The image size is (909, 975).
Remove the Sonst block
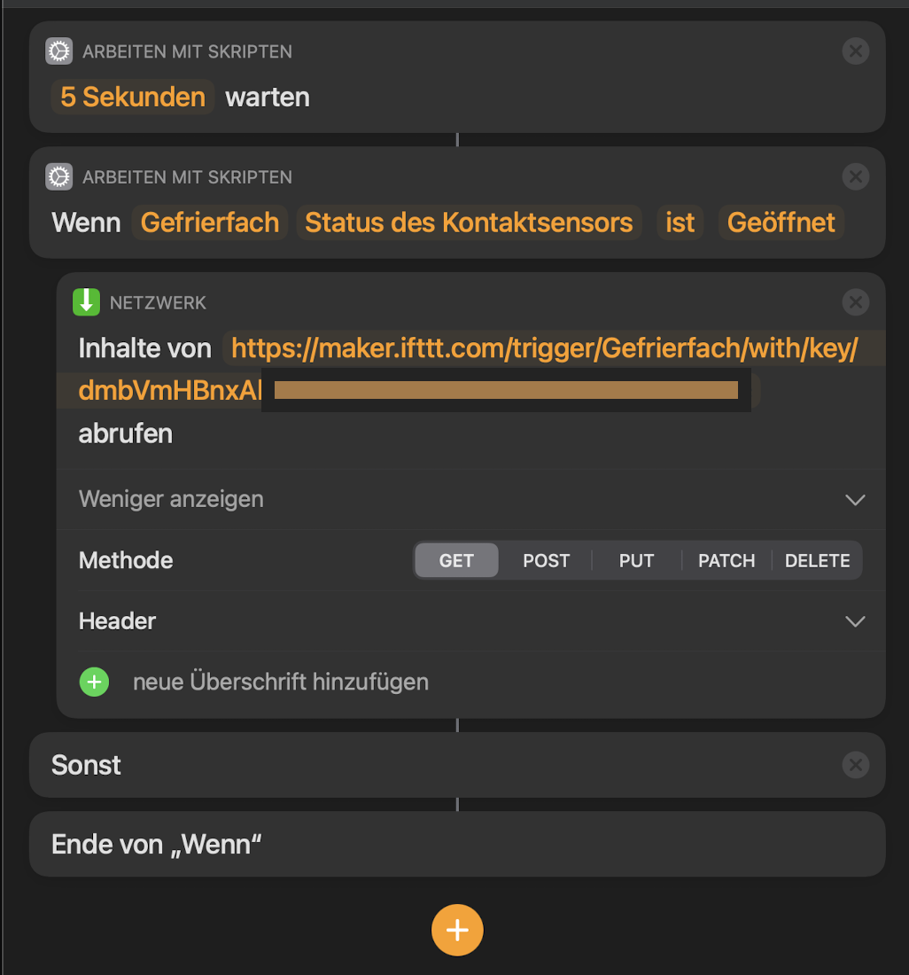coord(855,765)
